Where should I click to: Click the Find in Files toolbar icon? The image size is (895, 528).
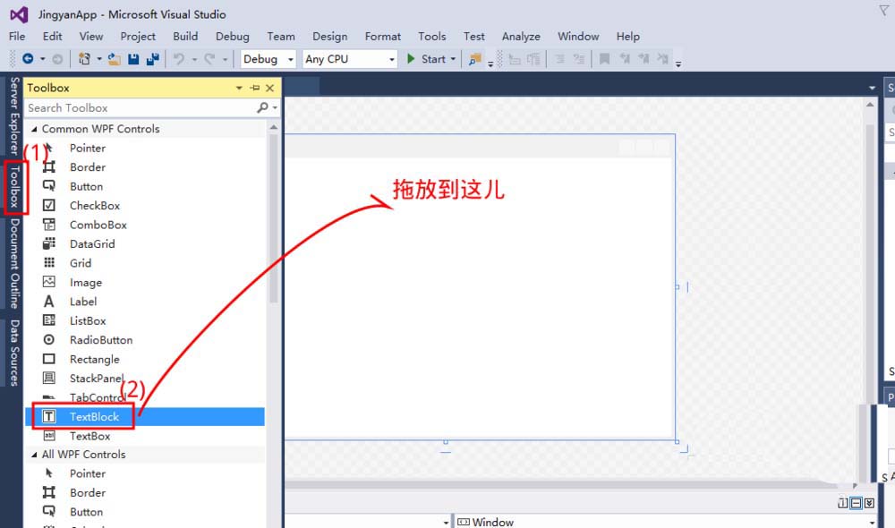474,59
